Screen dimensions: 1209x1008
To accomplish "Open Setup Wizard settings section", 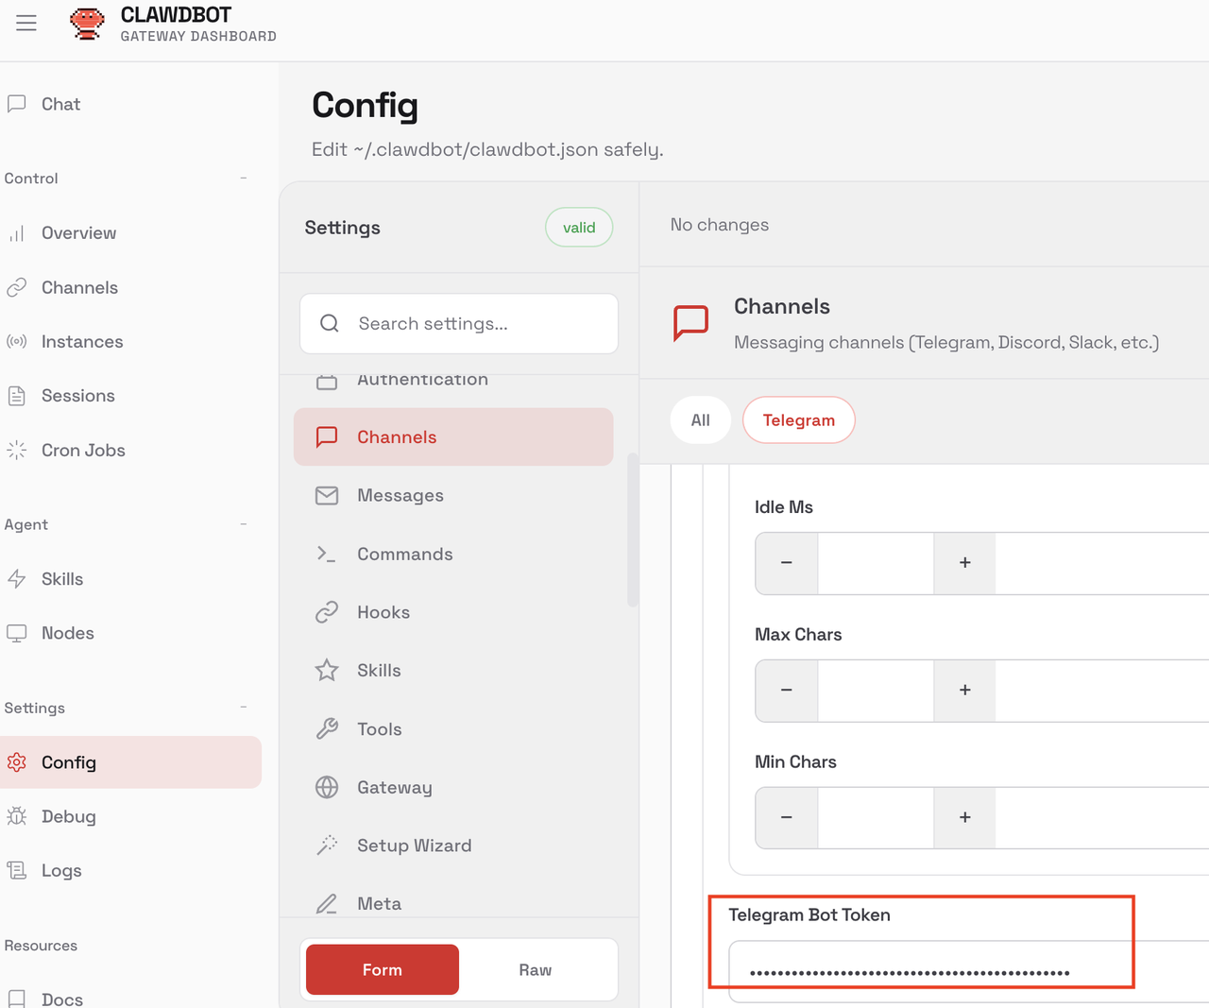I will 414,846.
